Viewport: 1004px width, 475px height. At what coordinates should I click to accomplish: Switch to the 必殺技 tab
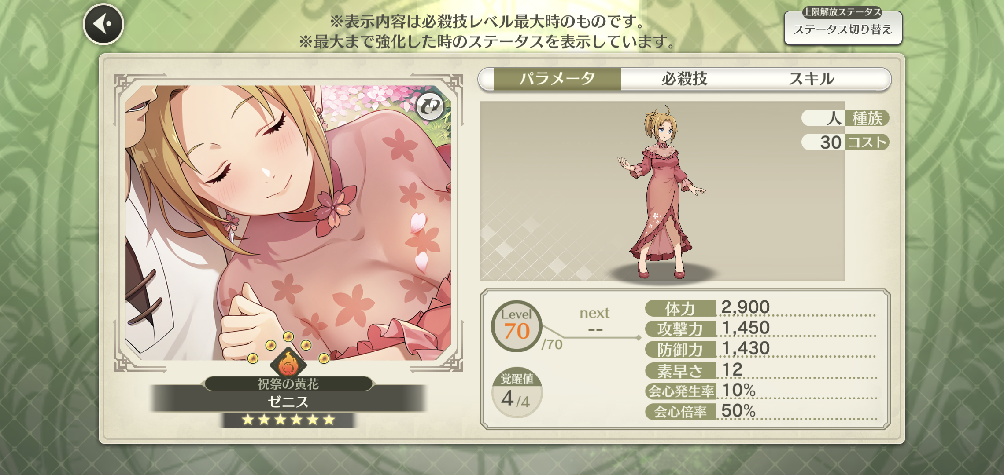pyautogui.click(x=684, y=79)
